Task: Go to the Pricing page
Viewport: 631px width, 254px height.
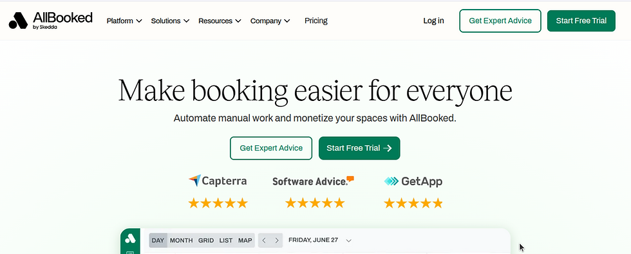Action: [x=316, y=21]
